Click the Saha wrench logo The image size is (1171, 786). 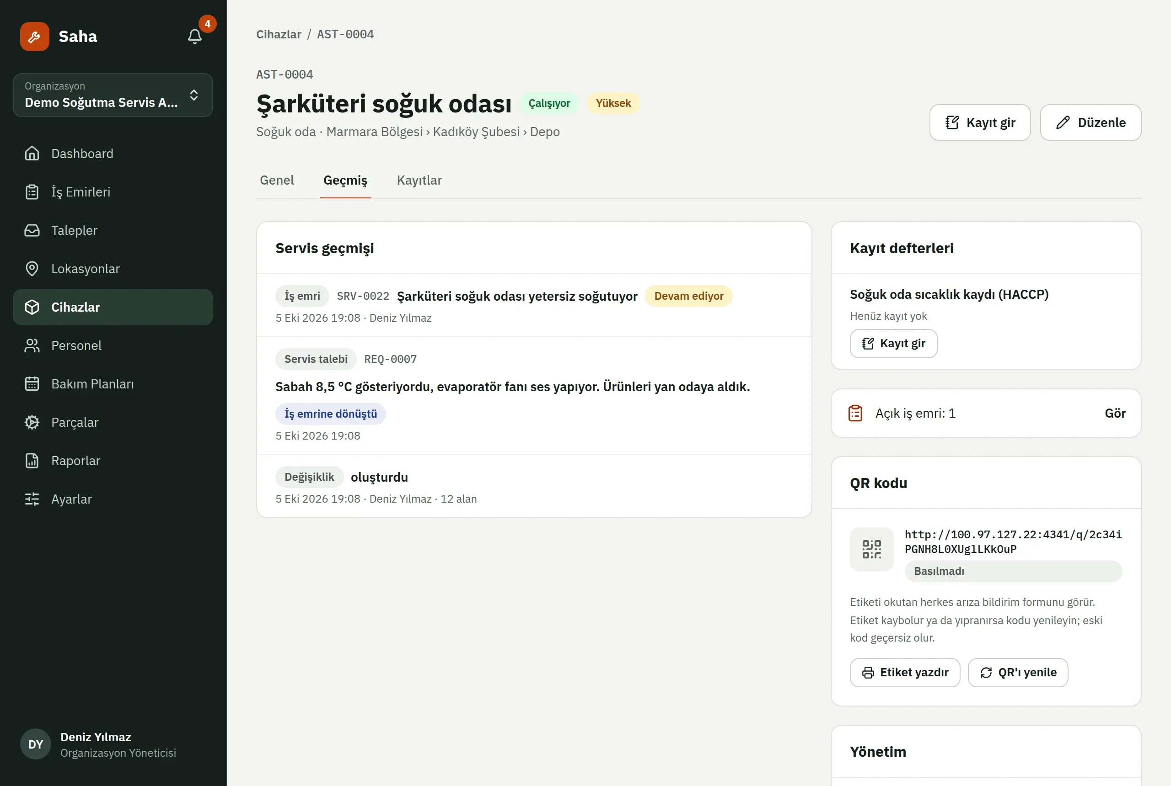click(x=35, y=36)
